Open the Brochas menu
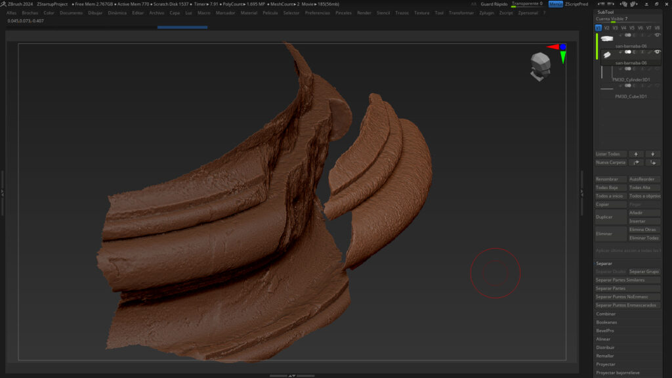The height and width of the screenshot is (378, 672). pyautogui.click(x=30, y=12)
